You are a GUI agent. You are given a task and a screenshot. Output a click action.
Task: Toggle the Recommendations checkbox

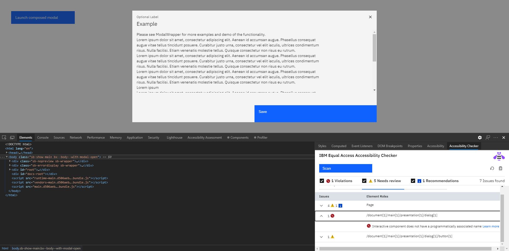tap(413, 181)
